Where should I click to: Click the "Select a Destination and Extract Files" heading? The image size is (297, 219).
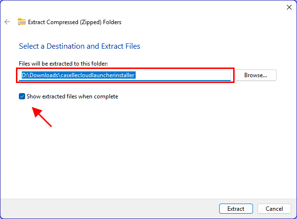79,46
